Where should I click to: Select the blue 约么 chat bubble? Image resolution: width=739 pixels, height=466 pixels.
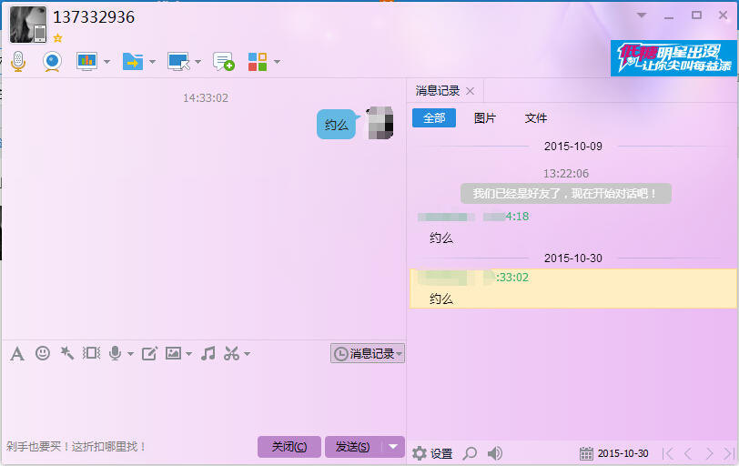[x=337, y=125]
